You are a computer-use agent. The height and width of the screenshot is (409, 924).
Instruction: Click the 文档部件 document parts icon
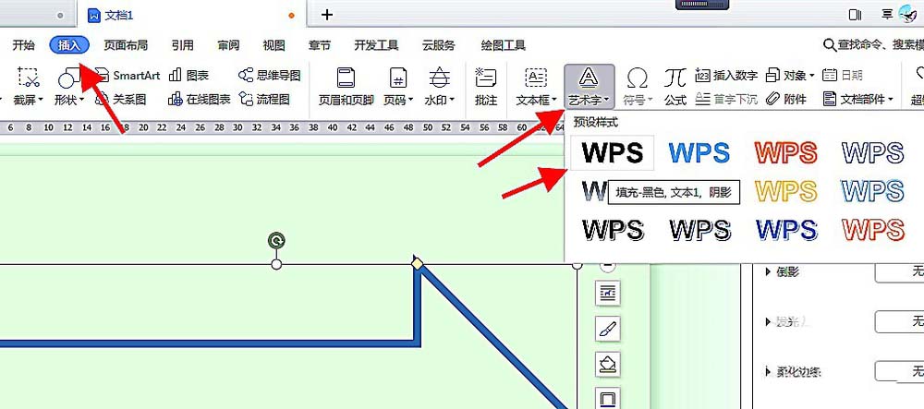tap(830, 99)
